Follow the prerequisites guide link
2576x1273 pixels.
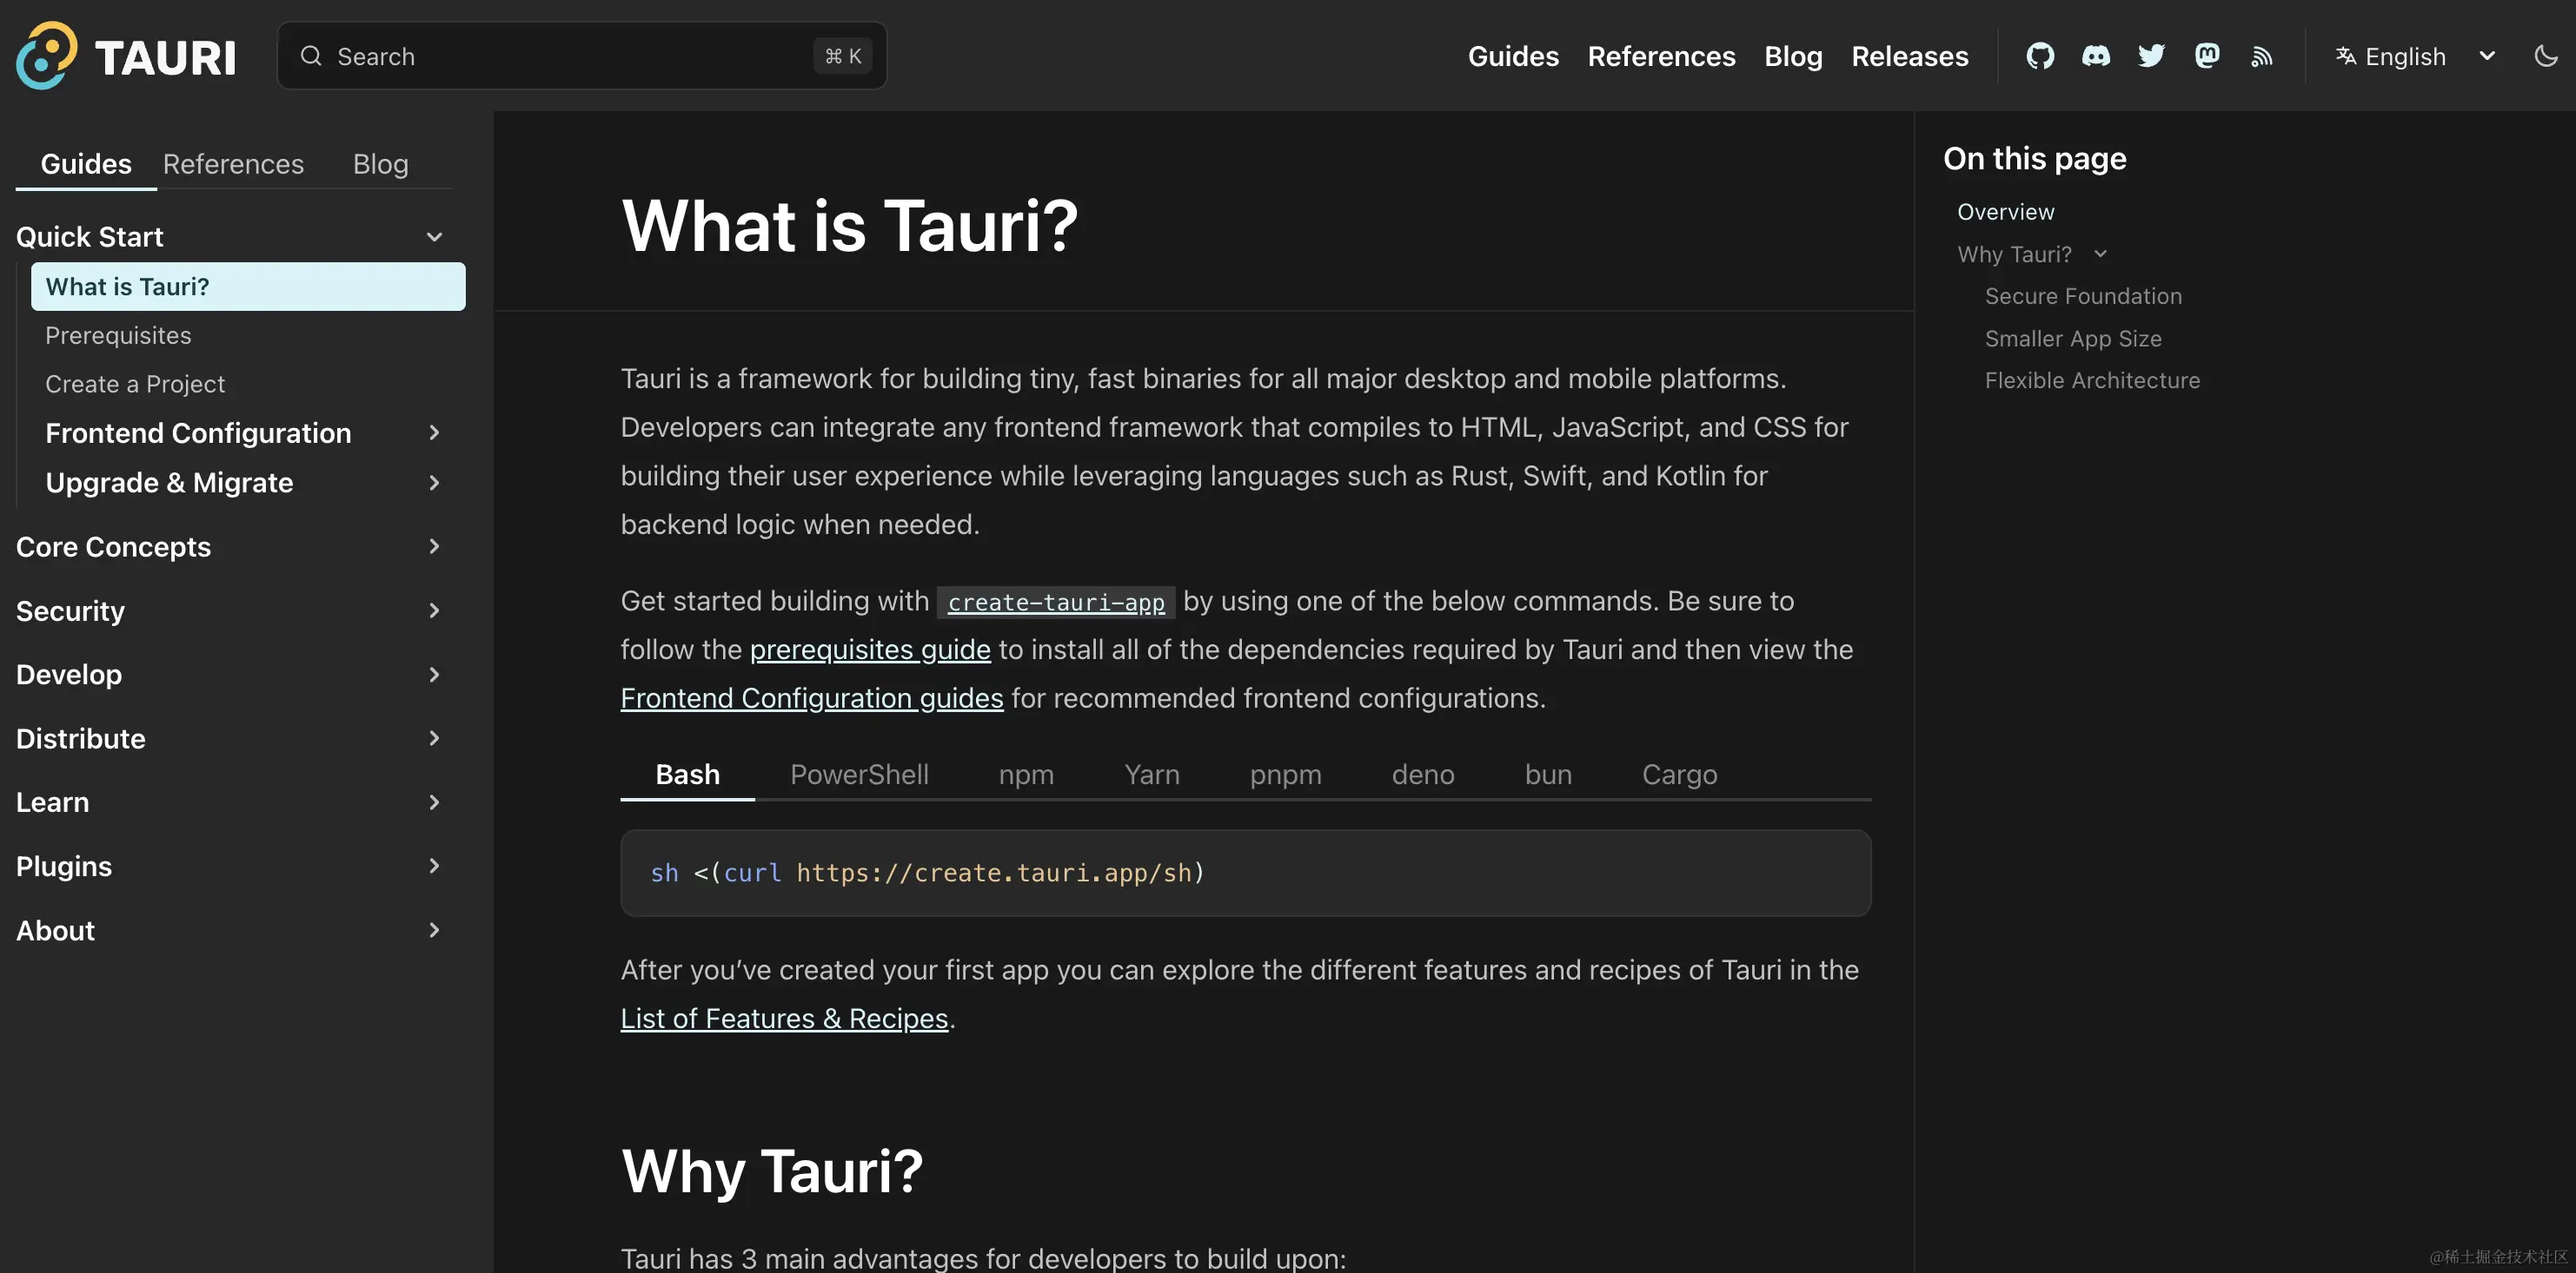click(x=869, y=650)
